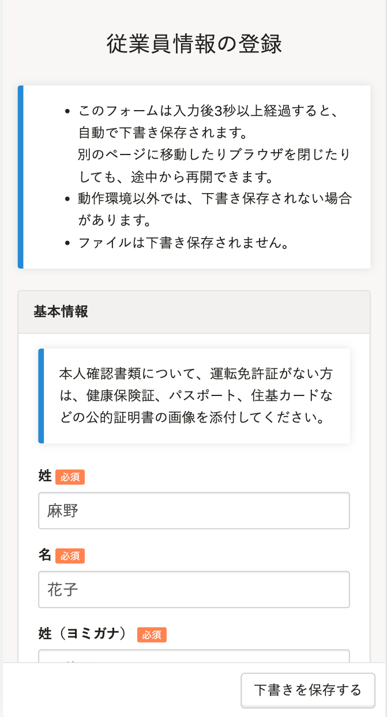Click the 姓 input field containing 麻野

[194, 511]
